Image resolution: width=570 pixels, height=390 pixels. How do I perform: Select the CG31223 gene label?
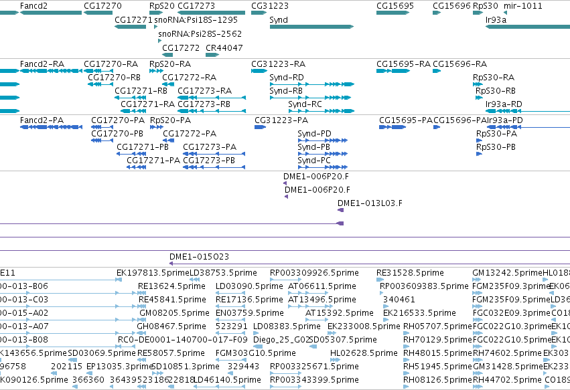coord(270,6)
